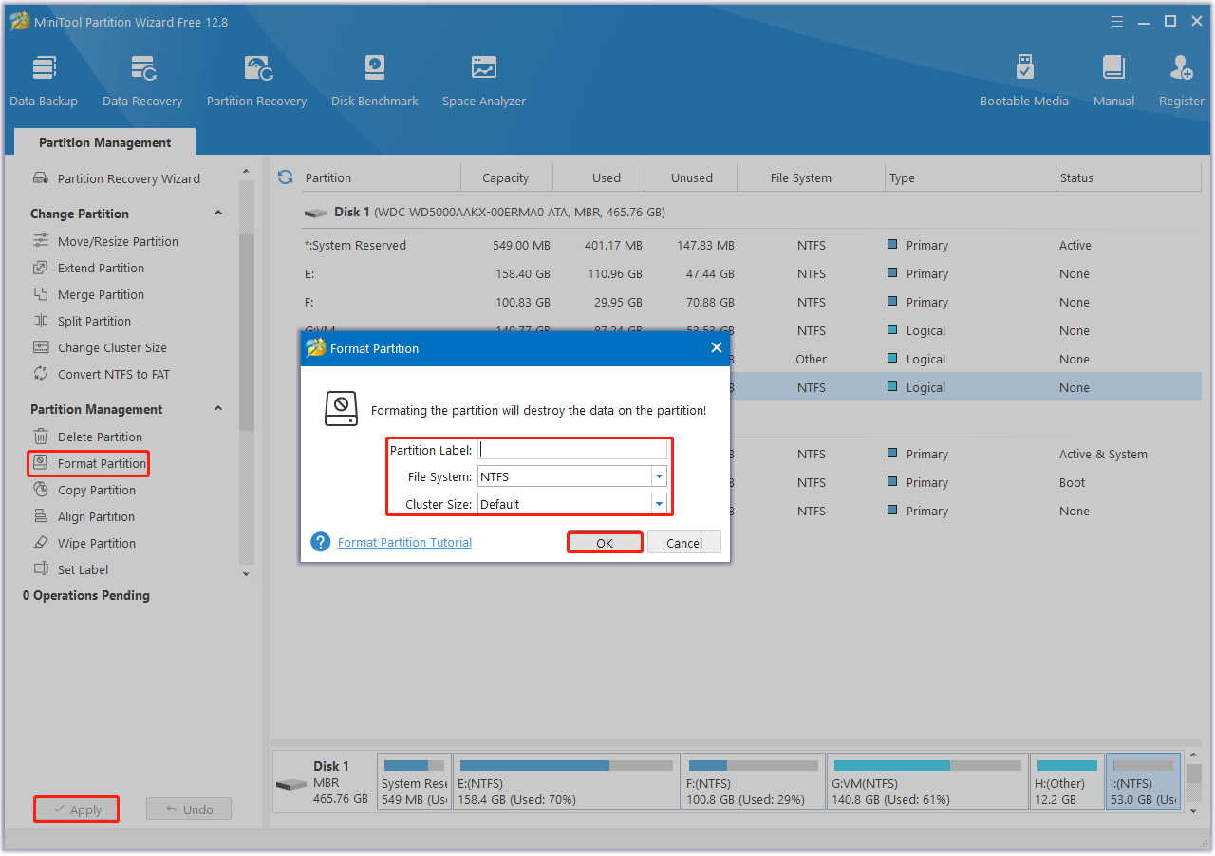1215x856 pixels.
Task: Select the Partition Management tab
Action: 104,142
